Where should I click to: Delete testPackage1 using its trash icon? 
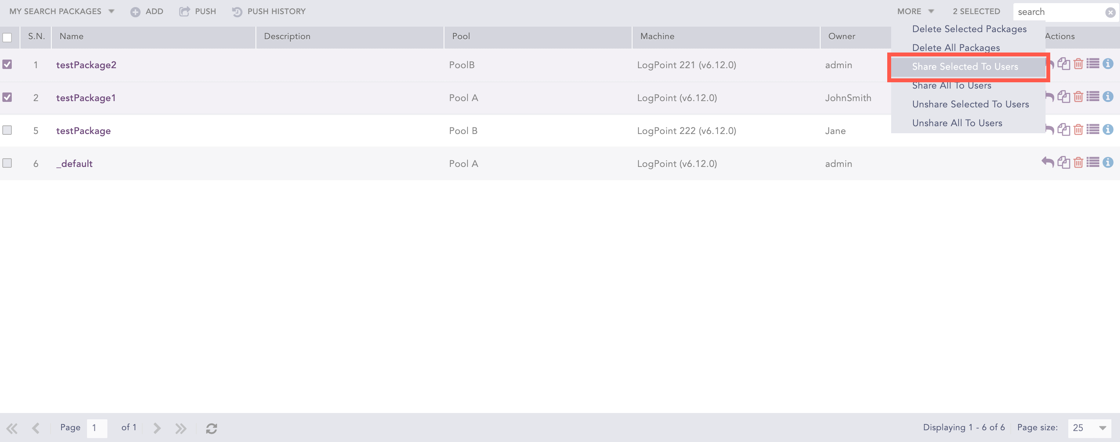click(1078, 96)
